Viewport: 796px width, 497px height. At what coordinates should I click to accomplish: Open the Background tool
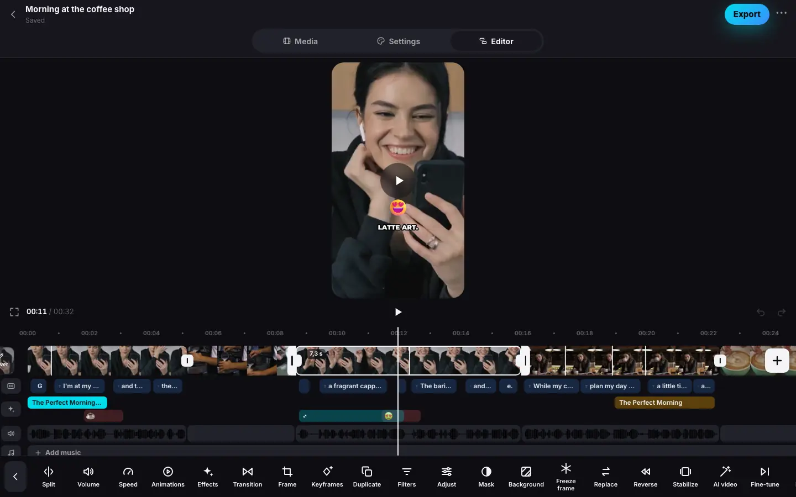(526, 477)
